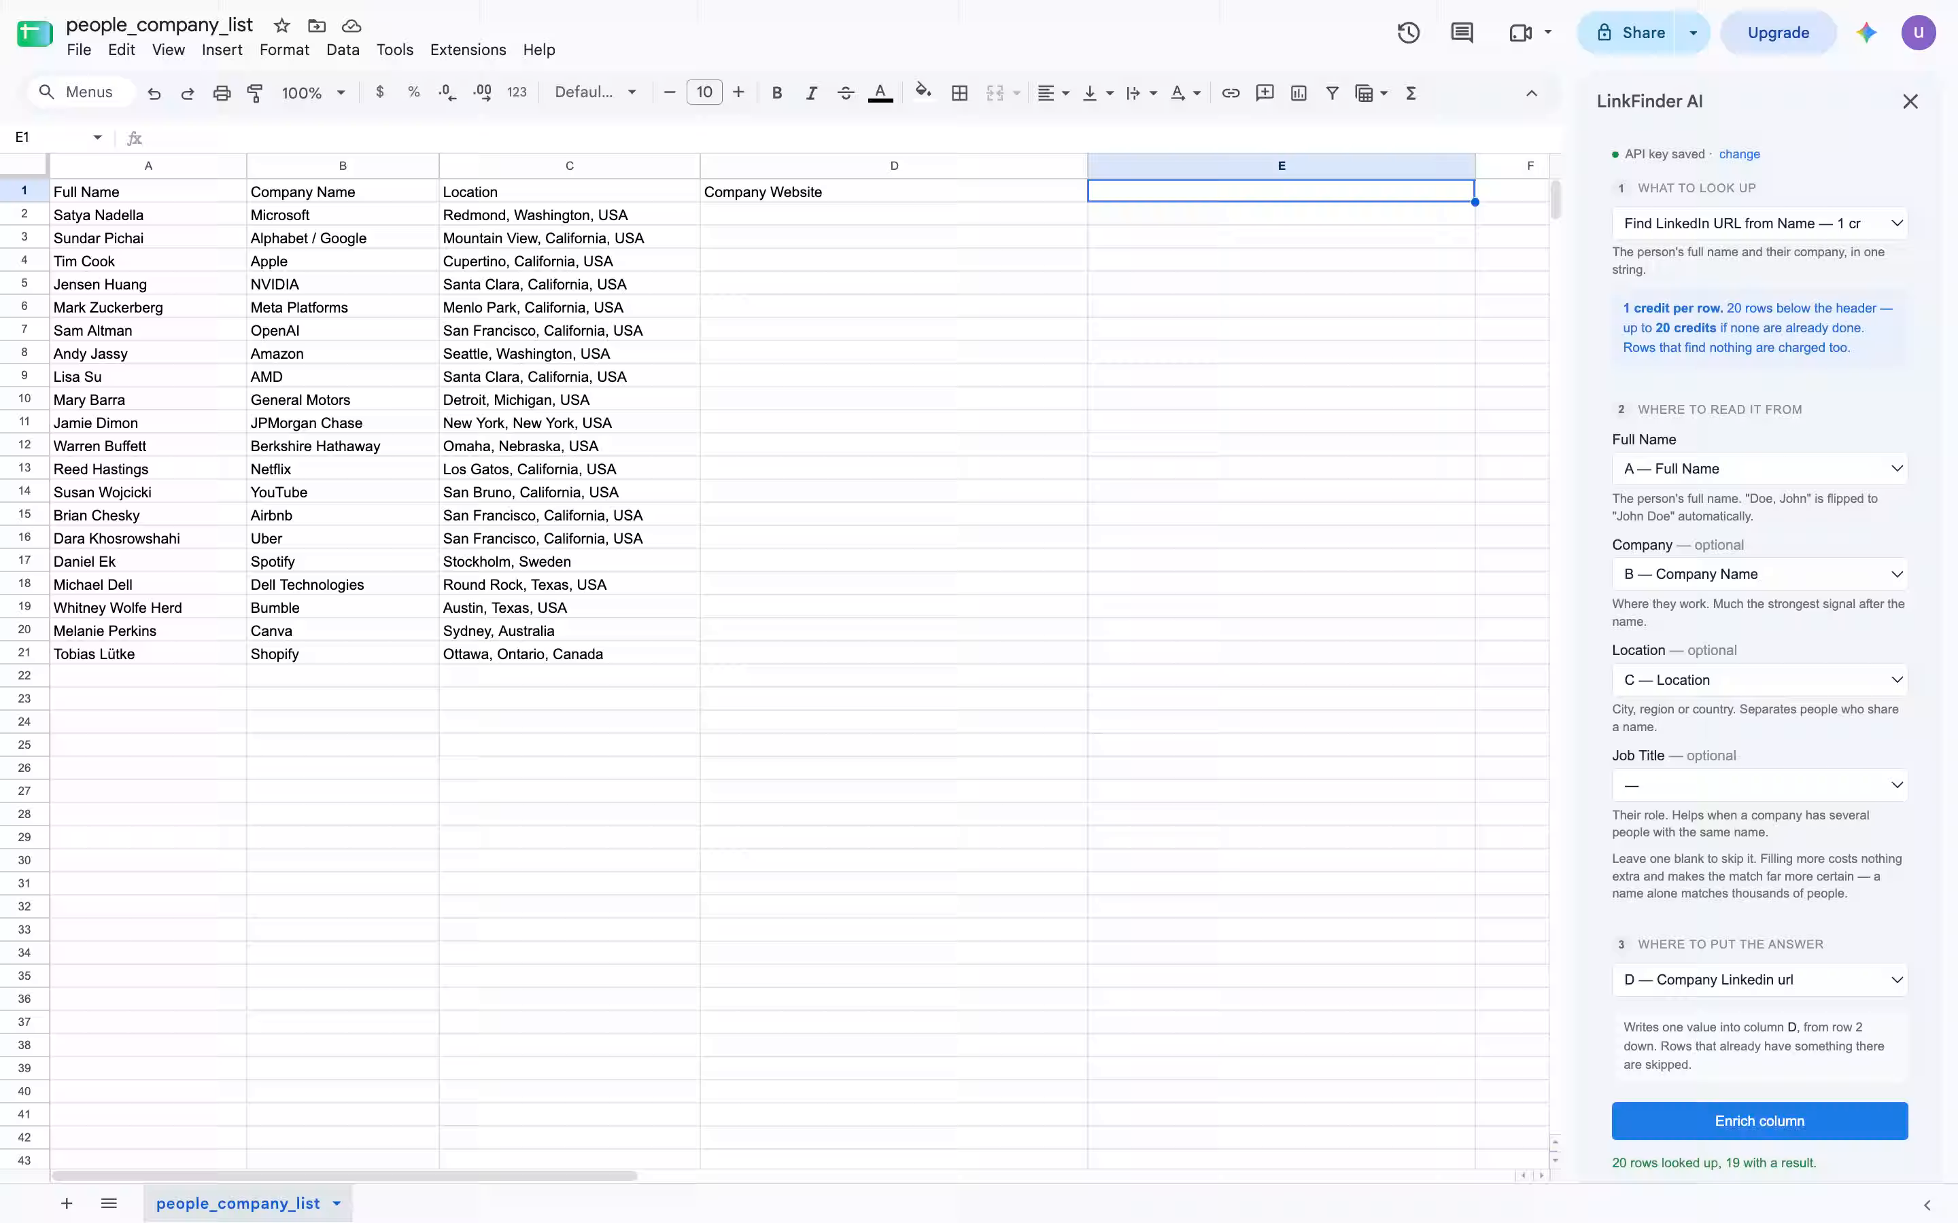Open the borders tool
Viewport: 1958px width, 1223px height.
tap(959, 93)
